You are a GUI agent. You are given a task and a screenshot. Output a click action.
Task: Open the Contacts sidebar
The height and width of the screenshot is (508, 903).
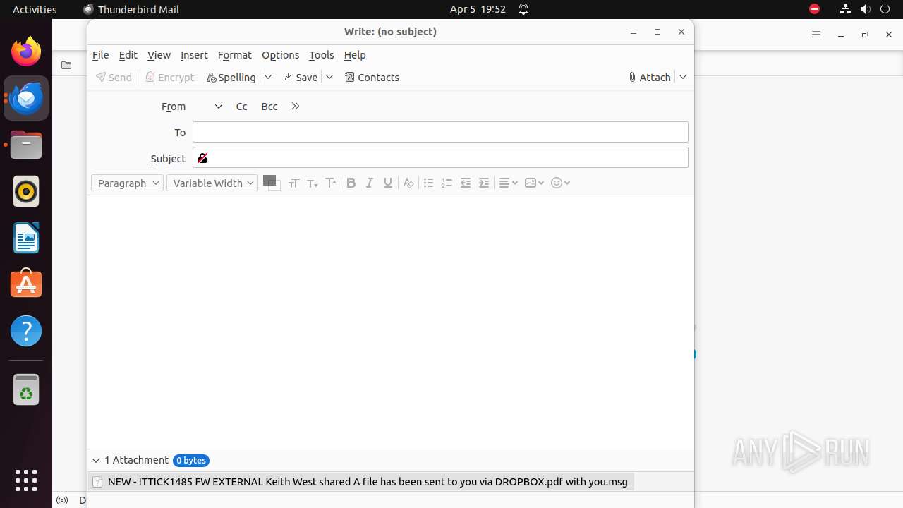point(372,77)
